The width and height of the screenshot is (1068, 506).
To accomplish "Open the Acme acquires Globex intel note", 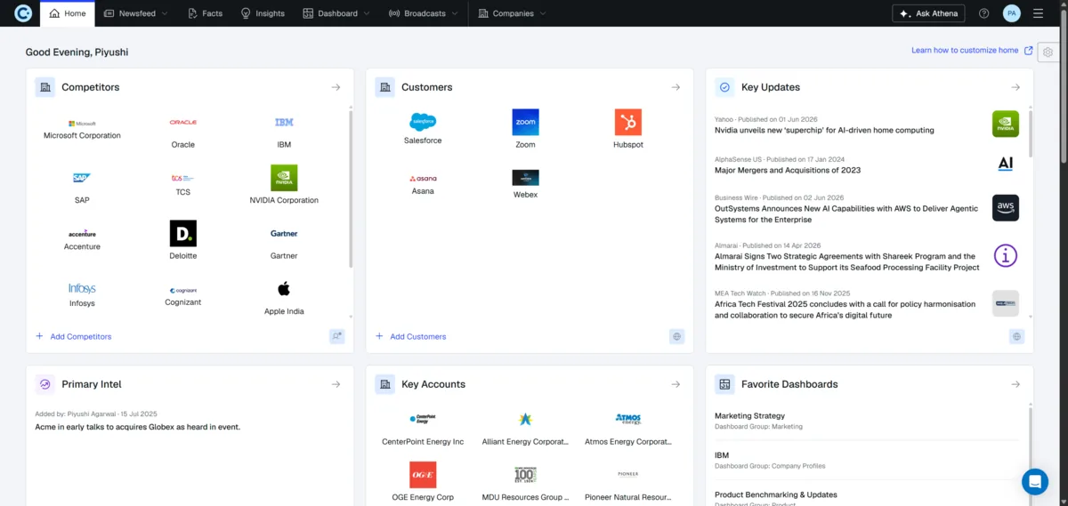I will pos(137,427).
